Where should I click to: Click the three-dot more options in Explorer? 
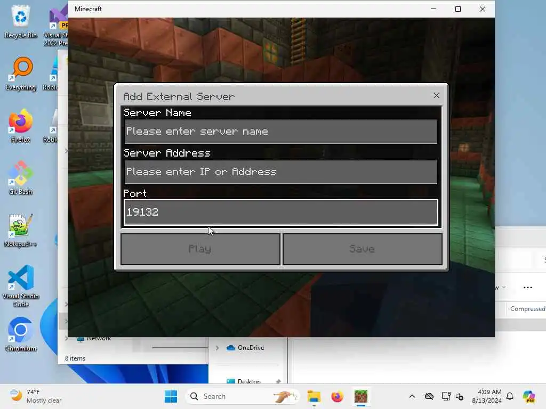[x=528, y=287]
